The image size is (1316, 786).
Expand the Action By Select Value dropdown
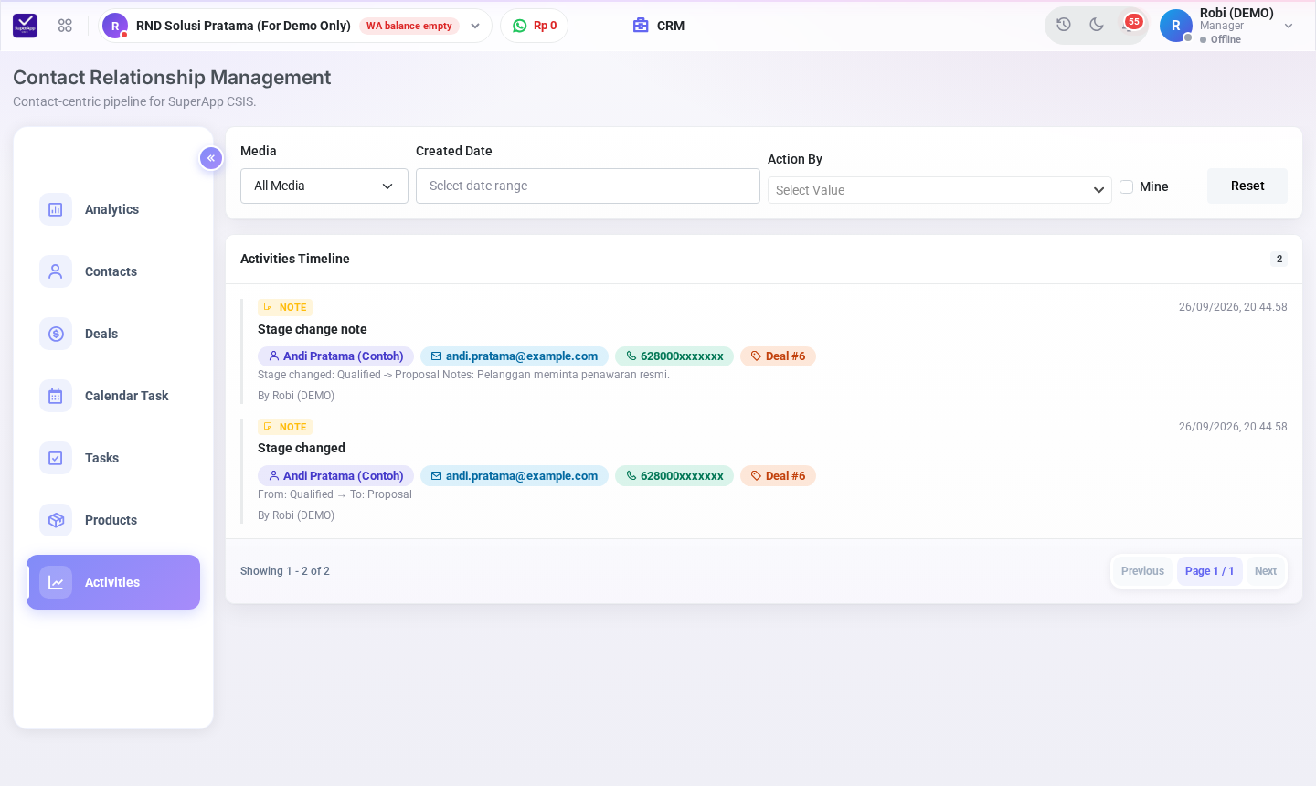tap(939, 190)
